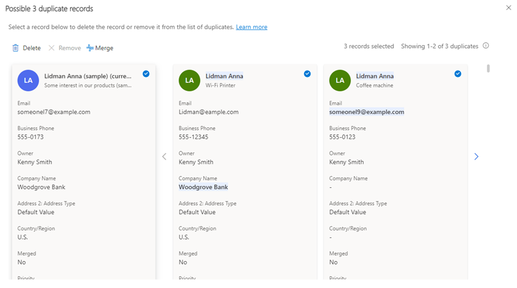Screen dimensions: 517x288
Task: Click Kenny Smith owner on sample record card
Action: [x=35, y=162]
